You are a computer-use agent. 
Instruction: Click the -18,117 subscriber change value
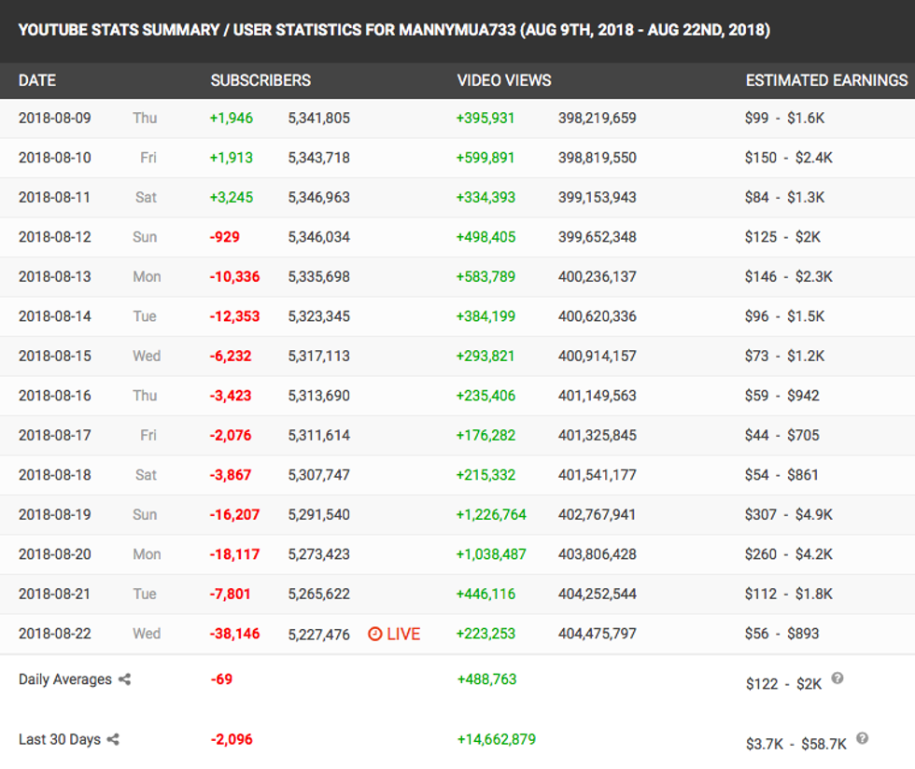[x=234, y=554]
